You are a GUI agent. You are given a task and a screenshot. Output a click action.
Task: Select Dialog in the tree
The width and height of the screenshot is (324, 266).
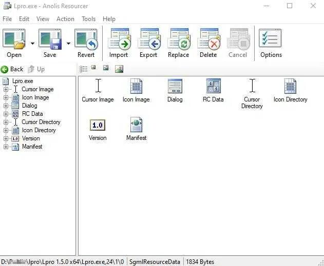(x=30, y=106)
